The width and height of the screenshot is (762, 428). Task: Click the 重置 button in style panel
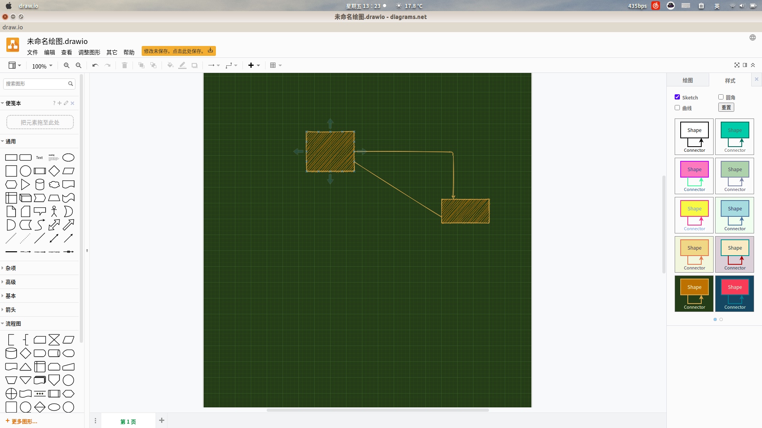pos(726,107)
